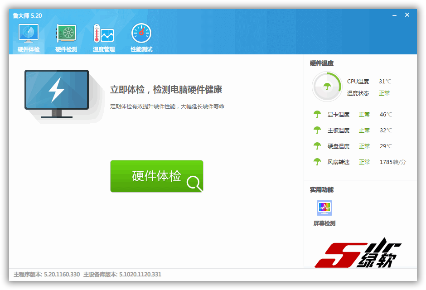This screenshot has width=426, height=290.
Task: Click the large monitor lightning illustration
Action: pos(57,93)
